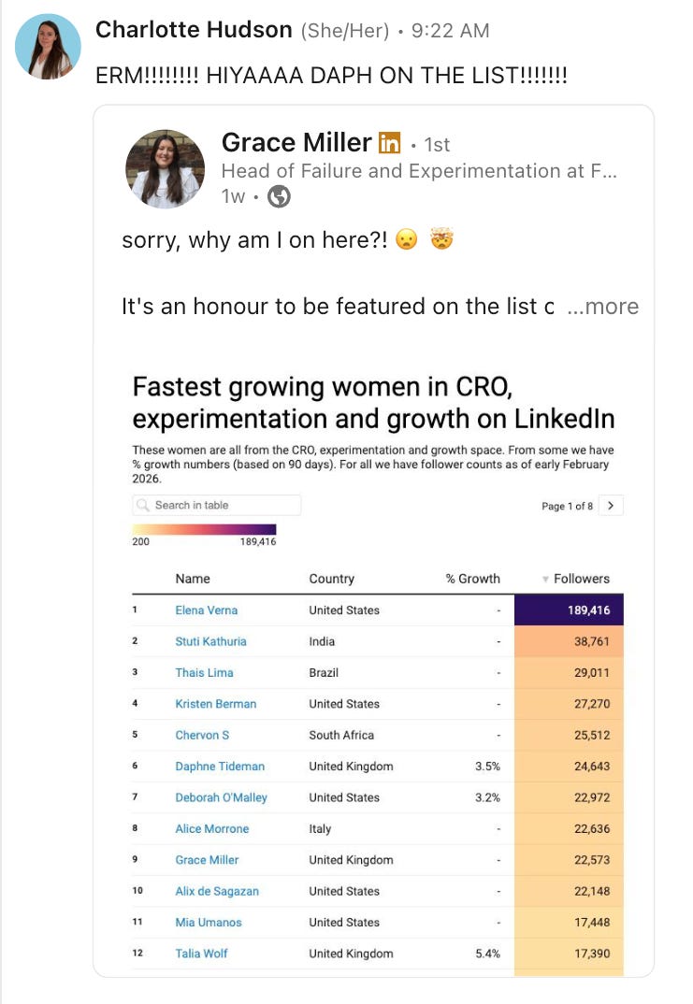Image resolution: width=693 pixels, height=1004 pixels.
Task: Open Elena Verna's profile link
Action: pyautogui.click(x=207, y=610)
